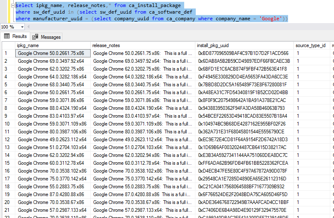Click UUID cell 0x362A731E31F68045801544E5556790CE
This screenshot has height=218, width=334.
(244, 132)
